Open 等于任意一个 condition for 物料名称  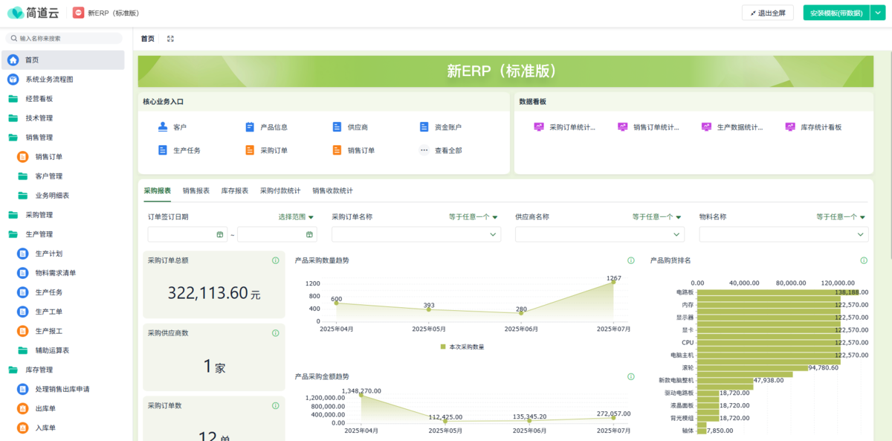[x=841, y=217]
